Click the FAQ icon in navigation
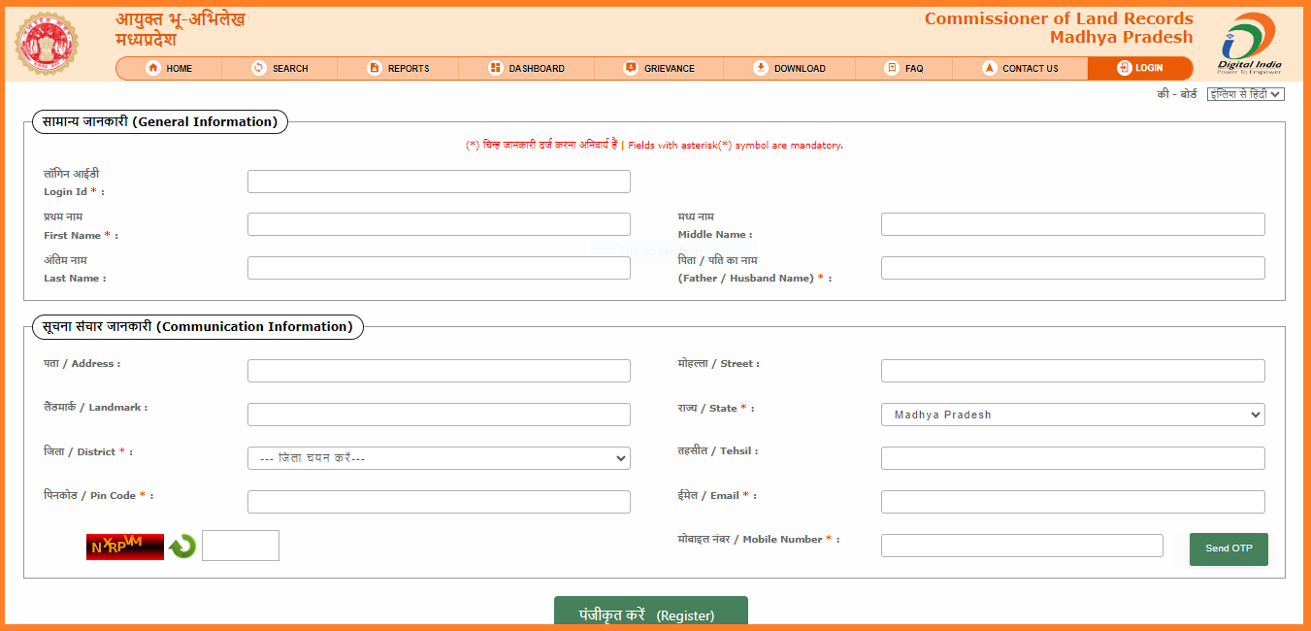The width and height of the screenshot is (1311, 631). coord(892,68)
